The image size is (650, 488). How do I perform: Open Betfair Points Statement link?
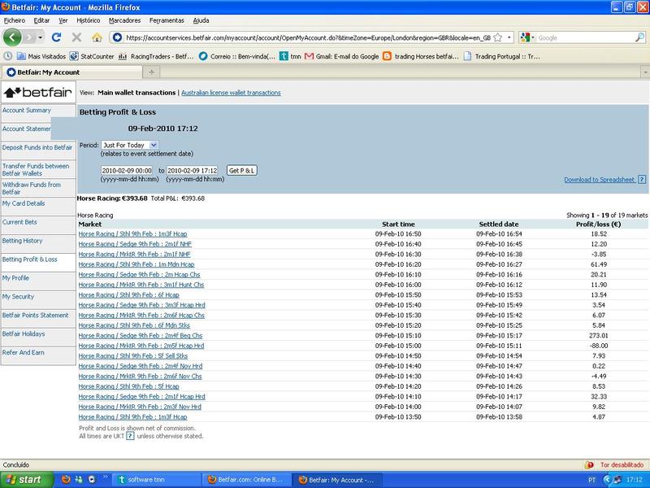click(x=35, y=315)
